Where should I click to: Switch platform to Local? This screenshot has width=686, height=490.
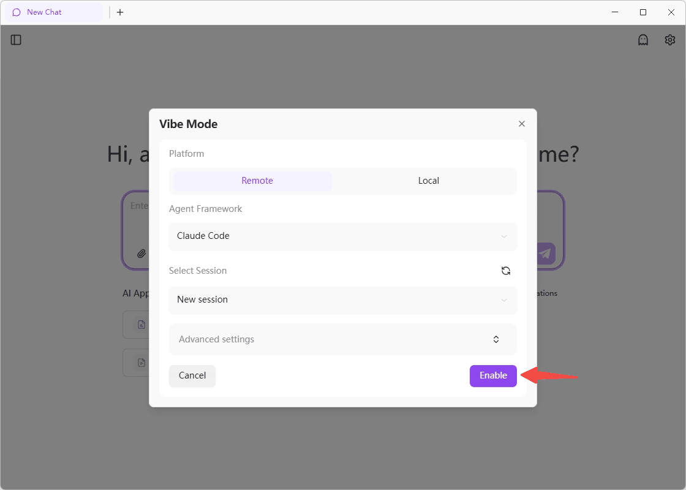[428, 181]
